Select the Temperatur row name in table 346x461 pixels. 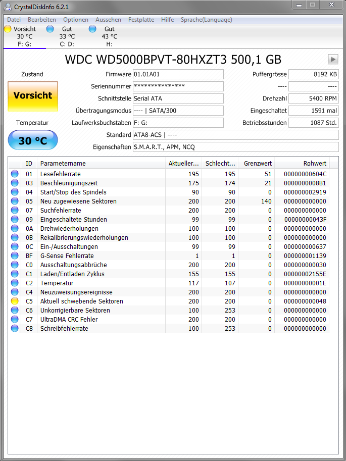pyautogui.click(x=57, y=283)
